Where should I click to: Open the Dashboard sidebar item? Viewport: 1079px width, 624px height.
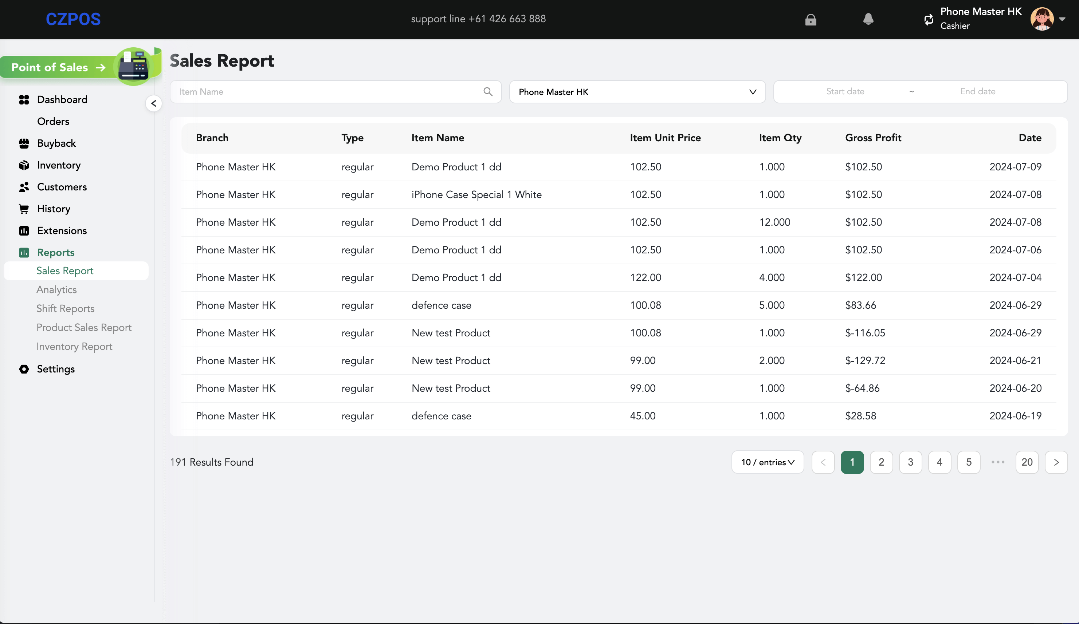(62, 99)
